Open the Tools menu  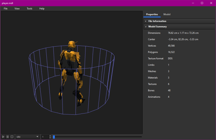point(29,9)
